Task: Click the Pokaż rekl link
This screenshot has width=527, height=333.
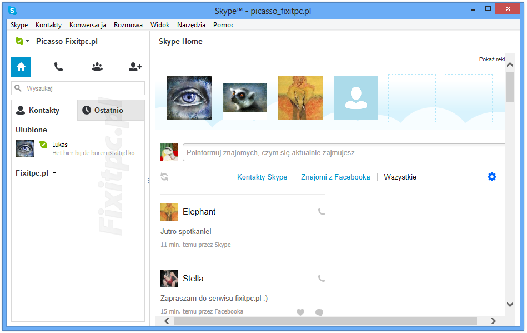Action: click(492, 59)
